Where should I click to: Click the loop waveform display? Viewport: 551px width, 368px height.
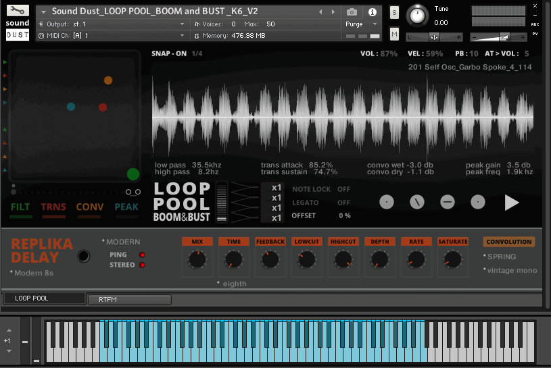343,116
